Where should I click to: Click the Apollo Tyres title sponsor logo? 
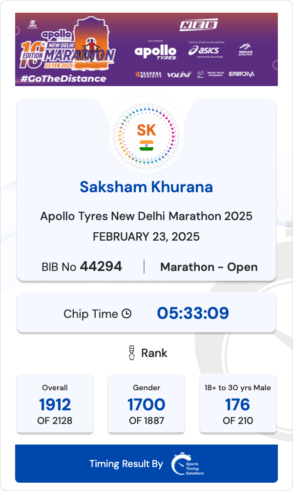click(155, 51)
